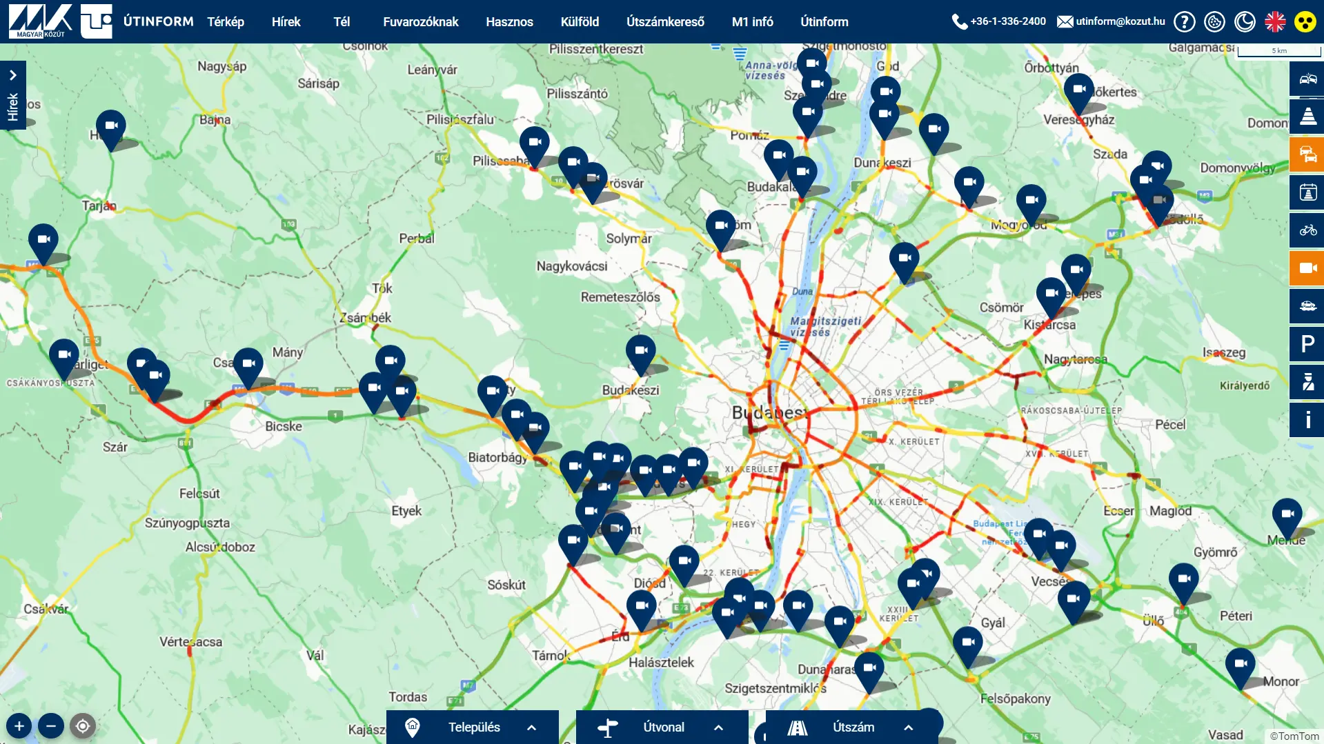Viewport: 1324px width, 744px height.
Task: Enable dark mode with moon icon
Action: (1245, 22)
